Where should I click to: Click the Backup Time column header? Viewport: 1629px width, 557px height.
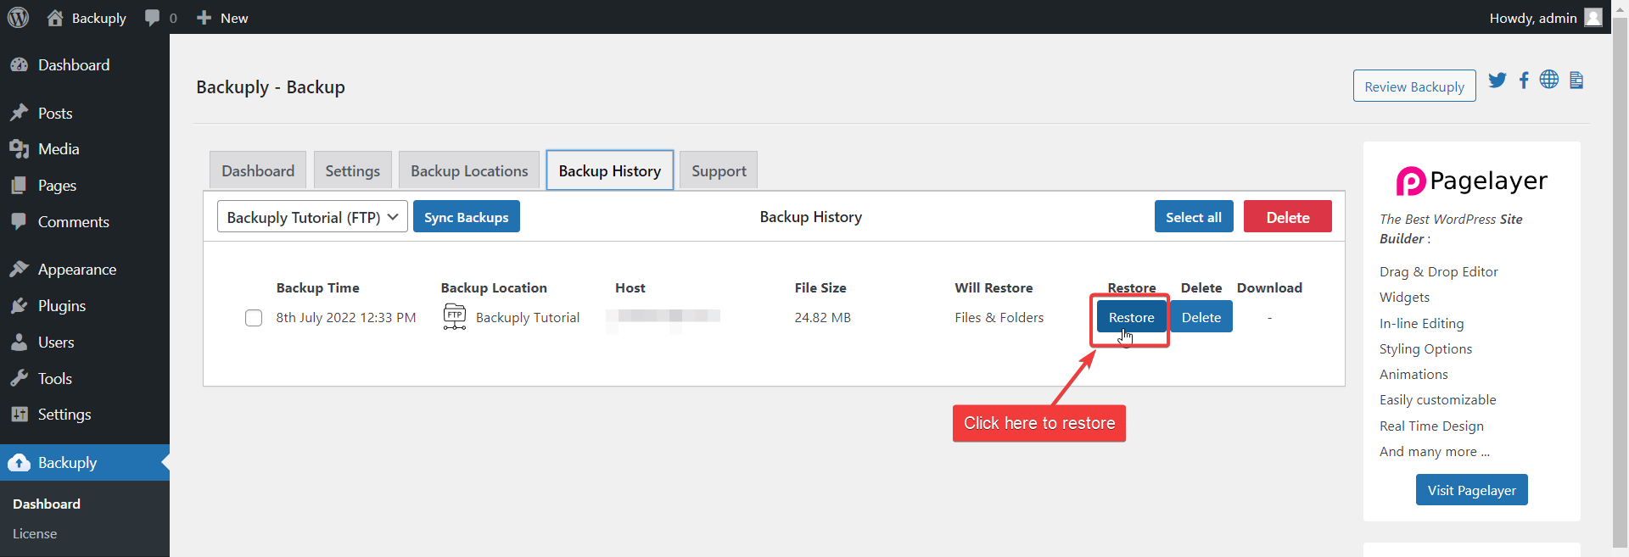[317, 287]
